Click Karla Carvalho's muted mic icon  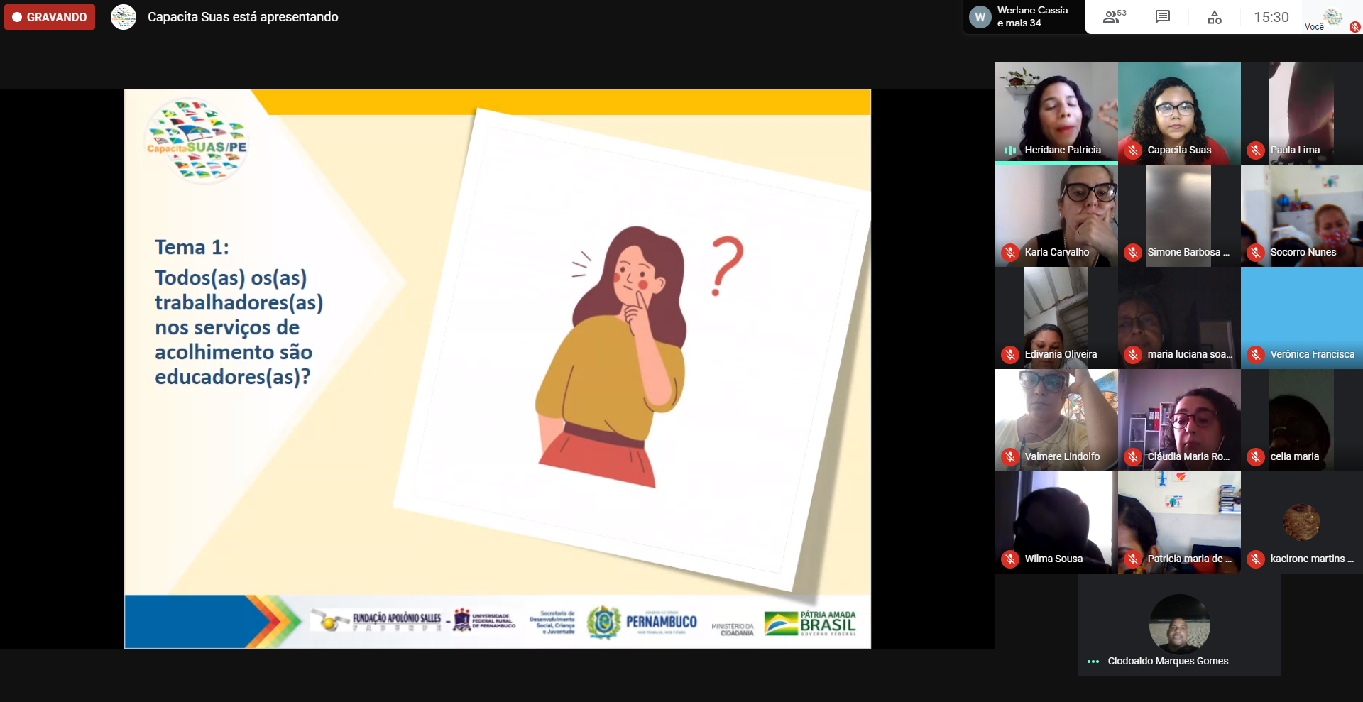(1009, 253)
